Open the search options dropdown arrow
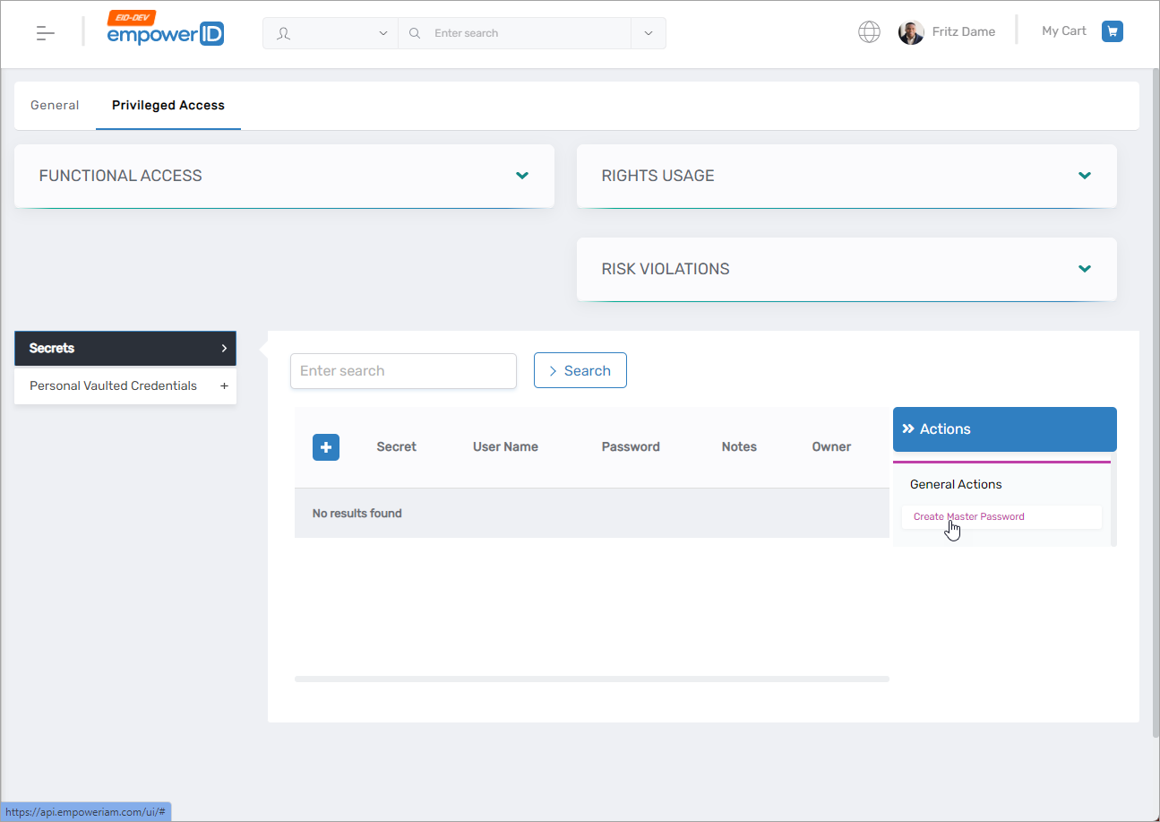The width and height of the screenshot is (1160, 822). (648, 33)
